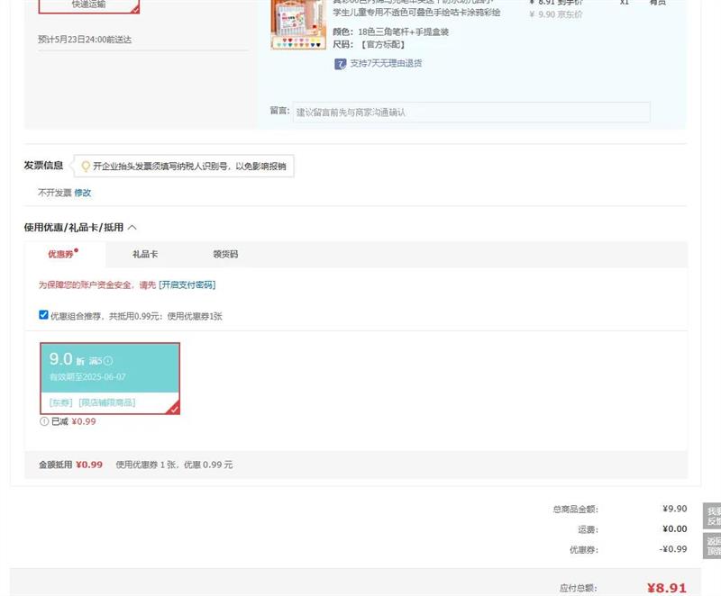Click the 开启支付密码 link
The width and height of the screenshot is (721, 596).
point(187,284)
